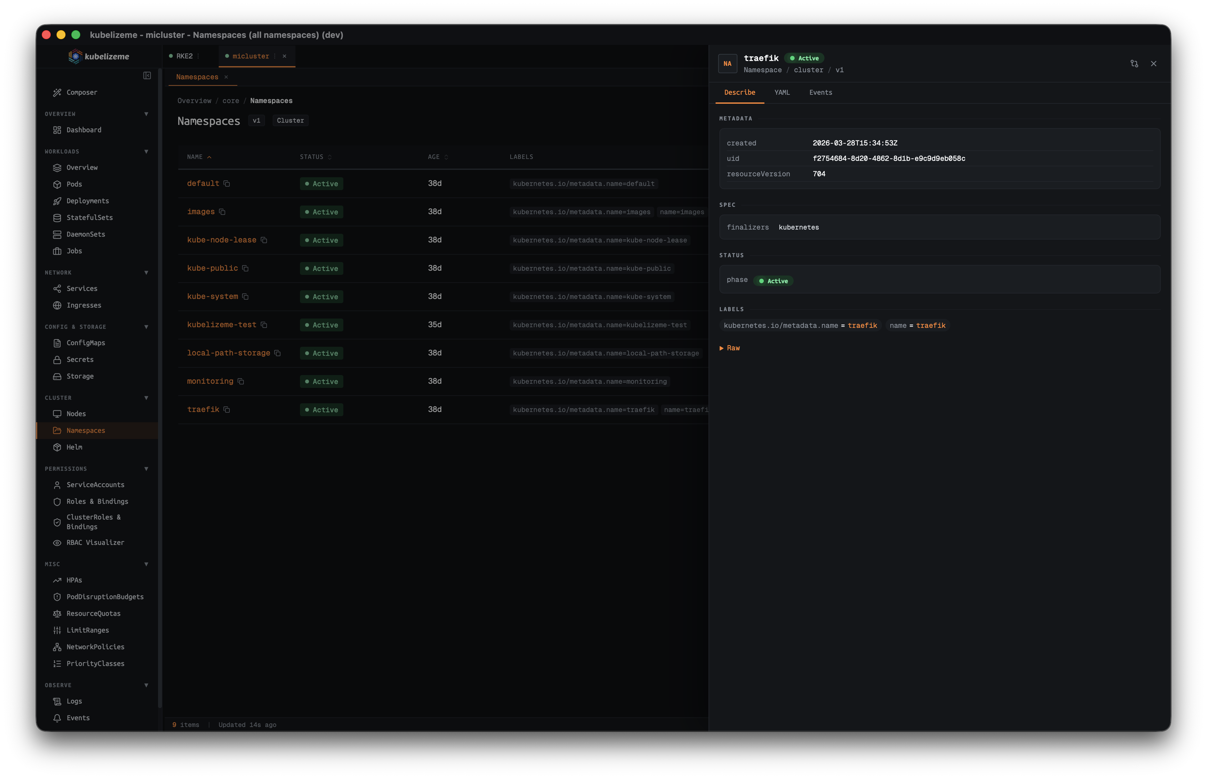
Task: Open LimitRanges in sidebar
Action: pyautogui.click(x=87, y=630)
